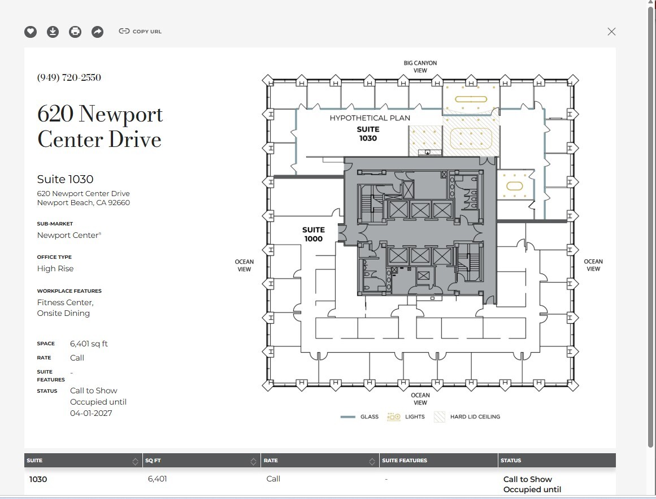Select the Onsite Dining feature text
Viewport: 656px width, 499px height.
click(x=63, y=313)
